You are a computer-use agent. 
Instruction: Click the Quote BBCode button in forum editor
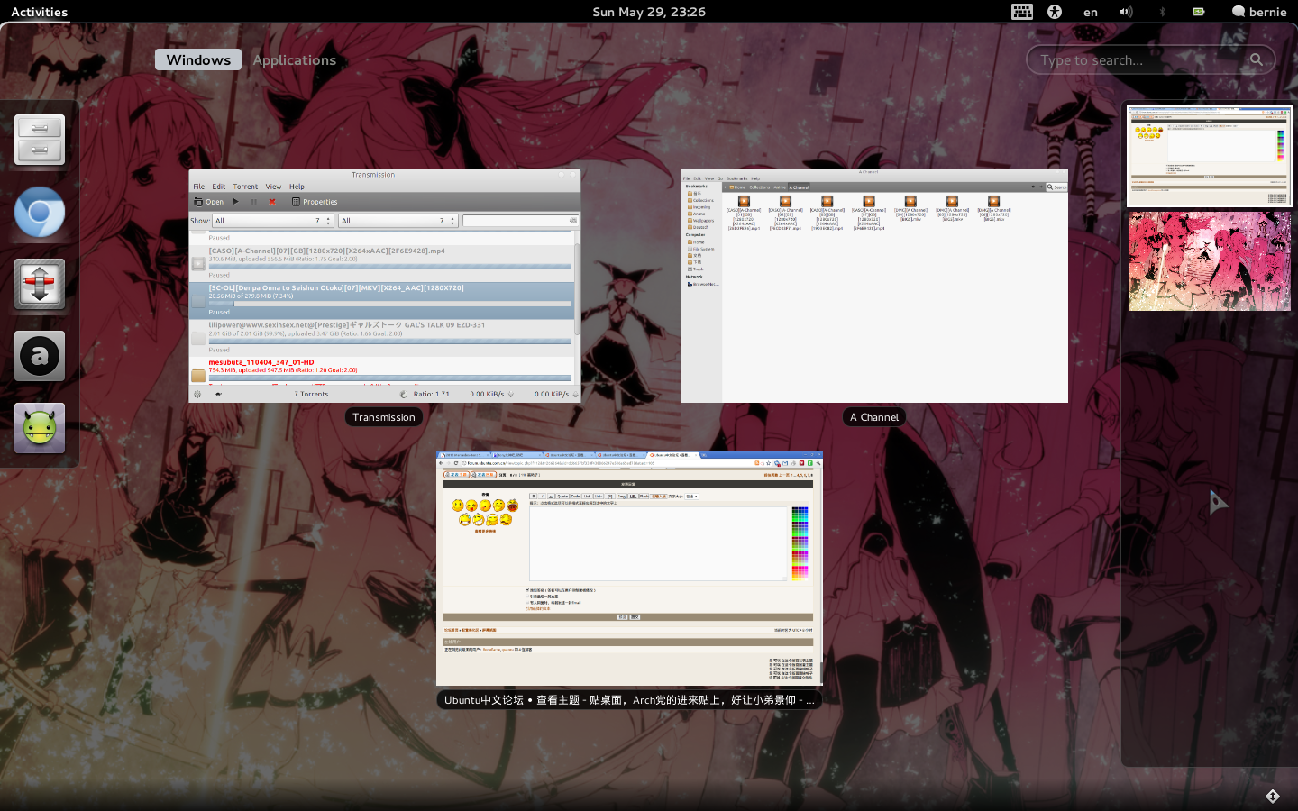tap(562, 497)
